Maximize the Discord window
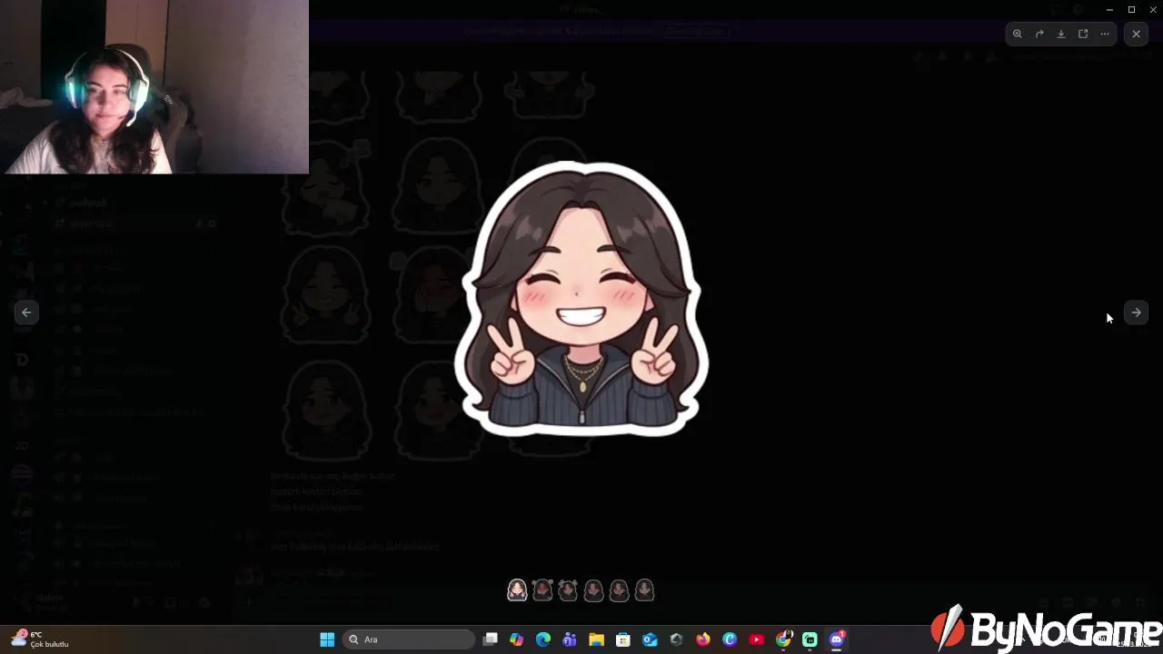1163x654 pixels. 1131,9
